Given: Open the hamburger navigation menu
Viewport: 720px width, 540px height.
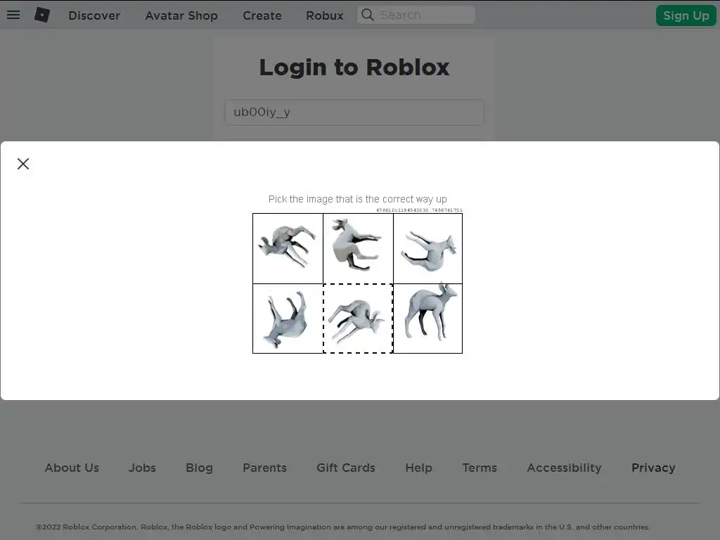Looking at the screenshot, I should click(x=13, y=15).
